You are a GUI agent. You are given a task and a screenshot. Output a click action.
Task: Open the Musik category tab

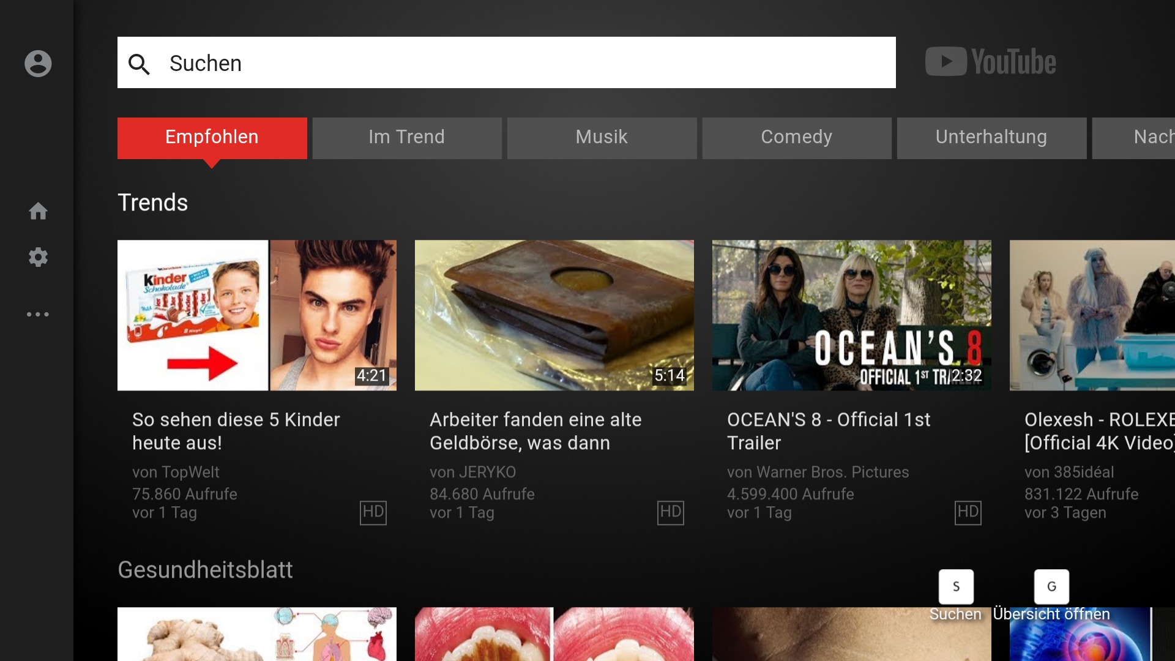(602, 137)
